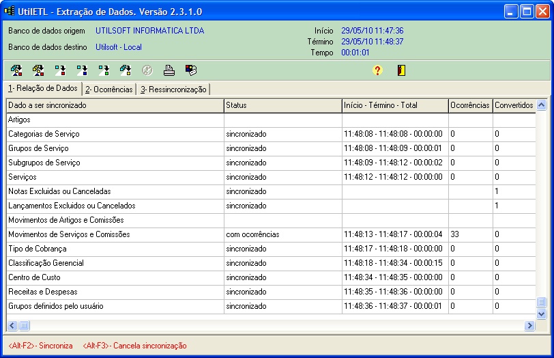The width and height of the screenshot is (554, 358).
Task: Switch to the 1- Relação de Dados tab
Action: tap(43, 88)
